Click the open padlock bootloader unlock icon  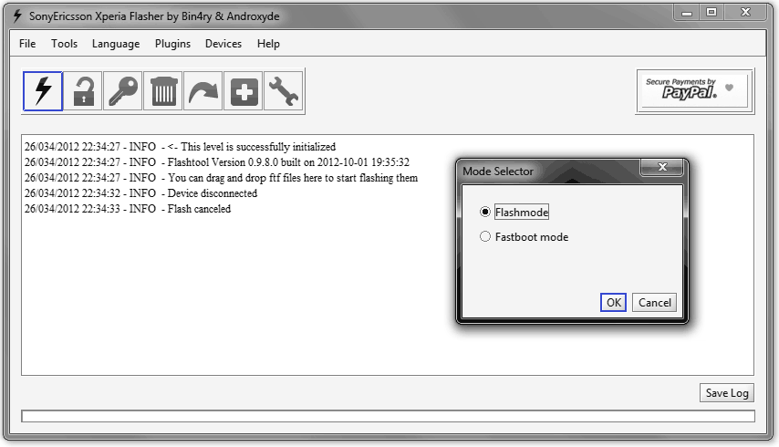point(83,91)
